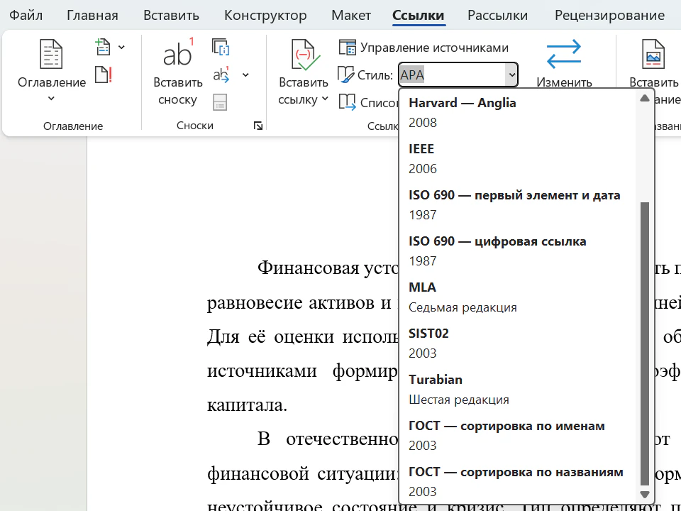The image size is (681, 511).
Task: Expand the Вставить ссылку dropdown chevron
Action: (325, 99)
